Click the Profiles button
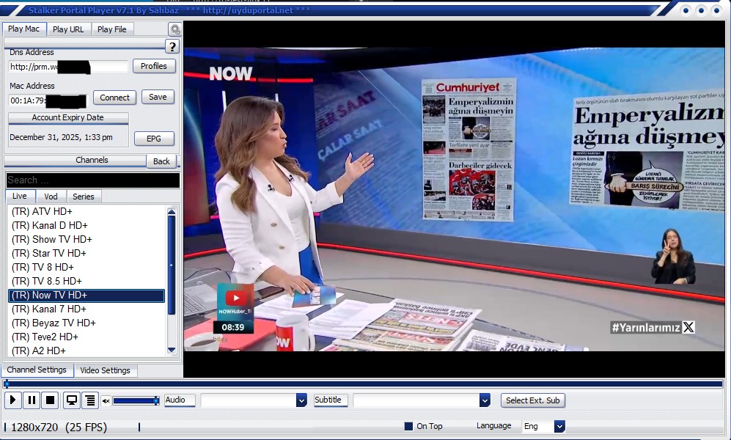 pyautogui.click(x=154, y=66)
